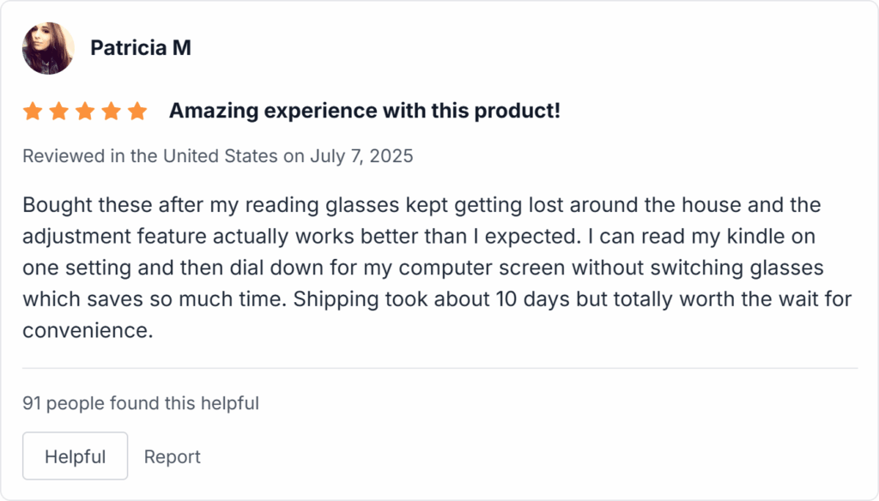Image resolution: width=879 pixels, height=501 pixels.
Task: Click the reviewer name Patricia M
Action: tap(140, 48)
